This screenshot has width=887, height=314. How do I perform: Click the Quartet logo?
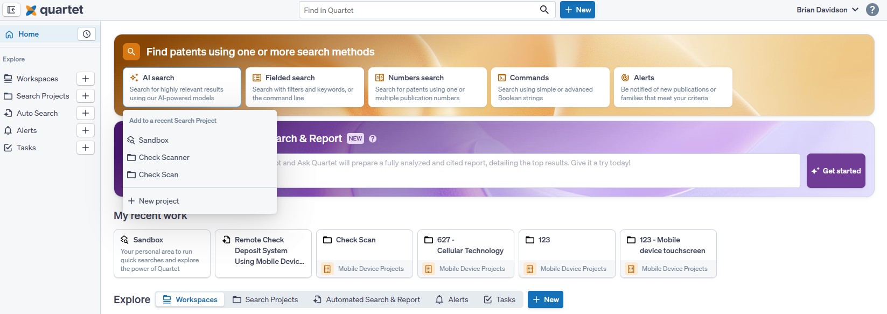pyautogui.click(x=54, y=10)
